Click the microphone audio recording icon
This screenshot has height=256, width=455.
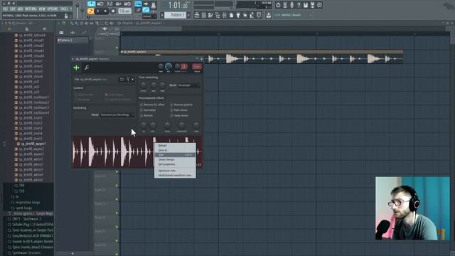(x=291, y=5)
